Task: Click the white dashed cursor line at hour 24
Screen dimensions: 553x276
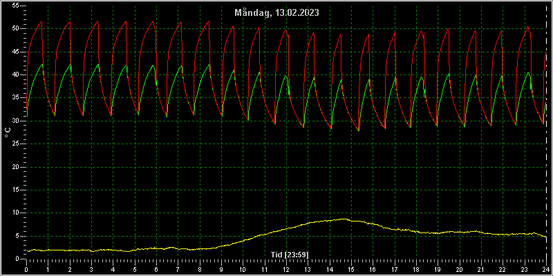Action: coord(547,134)
